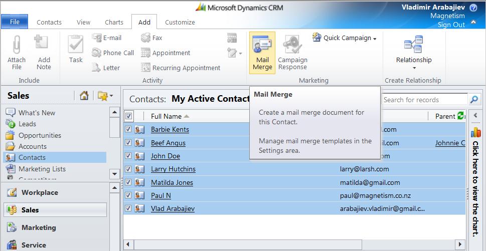Switch to the View ribbon tab
Image resolution: width=486 pixels, height=251 pixels.
point(83,22)
